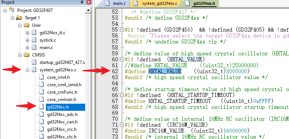The width and height of the screenshot is (289, 139).
Task: Fold the code block at line 55
Action: 121,30
